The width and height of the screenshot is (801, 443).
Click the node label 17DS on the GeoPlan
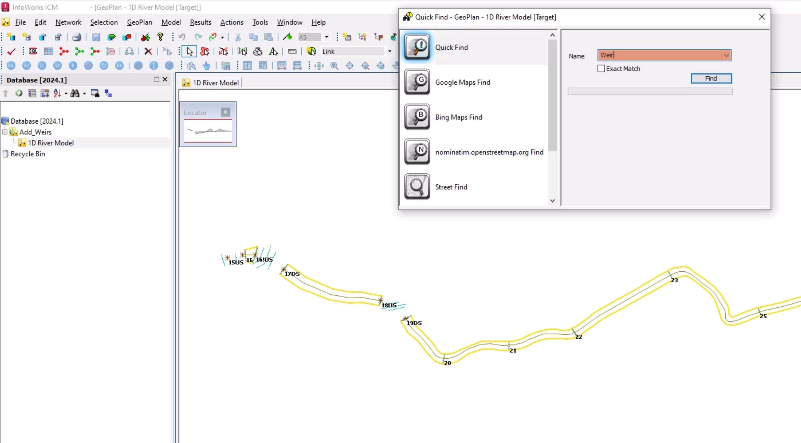(x=292, y=274)
